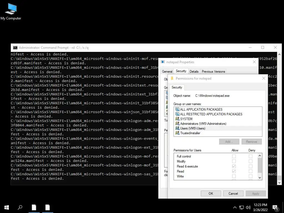Click the Command Prompt title bar icon

15,48
